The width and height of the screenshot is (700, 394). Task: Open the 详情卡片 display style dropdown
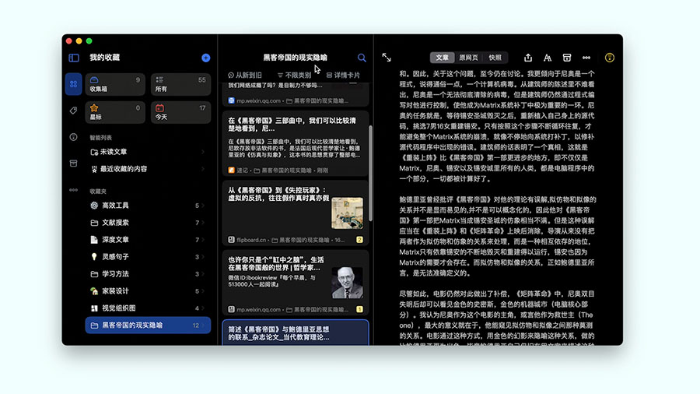pyautogui.click(x=343, y=76)
